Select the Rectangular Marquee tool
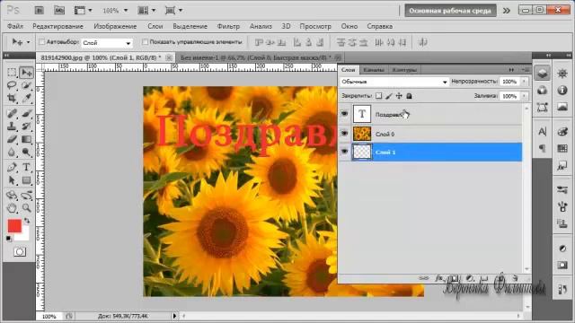Screen dimensions: 575x323 [12, 72]
